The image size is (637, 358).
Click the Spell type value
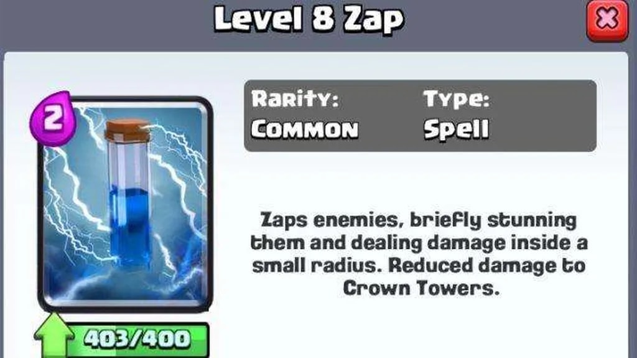tap(456, 130)
